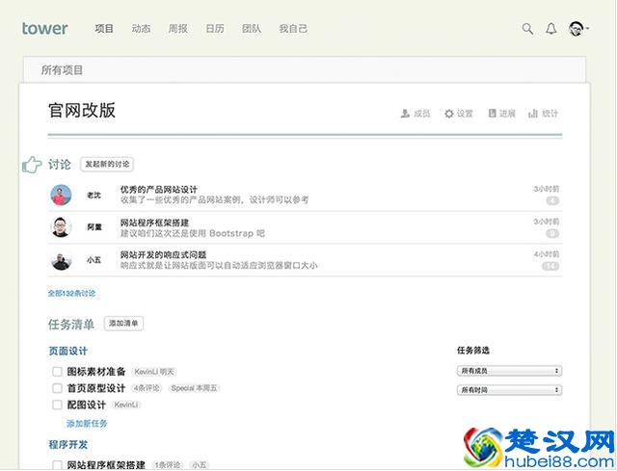Image resolution: width=617 pixels, height=471 pixels.
Task: Click 老沈's avatar in discussions
Action: click(x=61, y=195)
